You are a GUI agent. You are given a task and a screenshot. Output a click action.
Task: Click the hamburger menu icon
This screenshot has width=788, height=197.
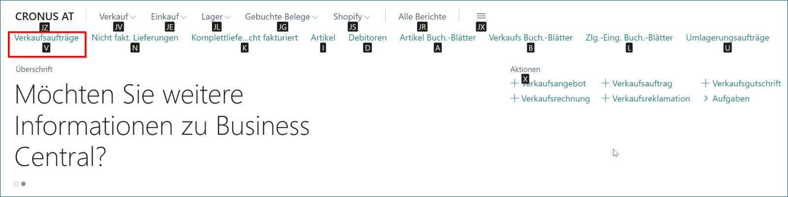(481, 16)
